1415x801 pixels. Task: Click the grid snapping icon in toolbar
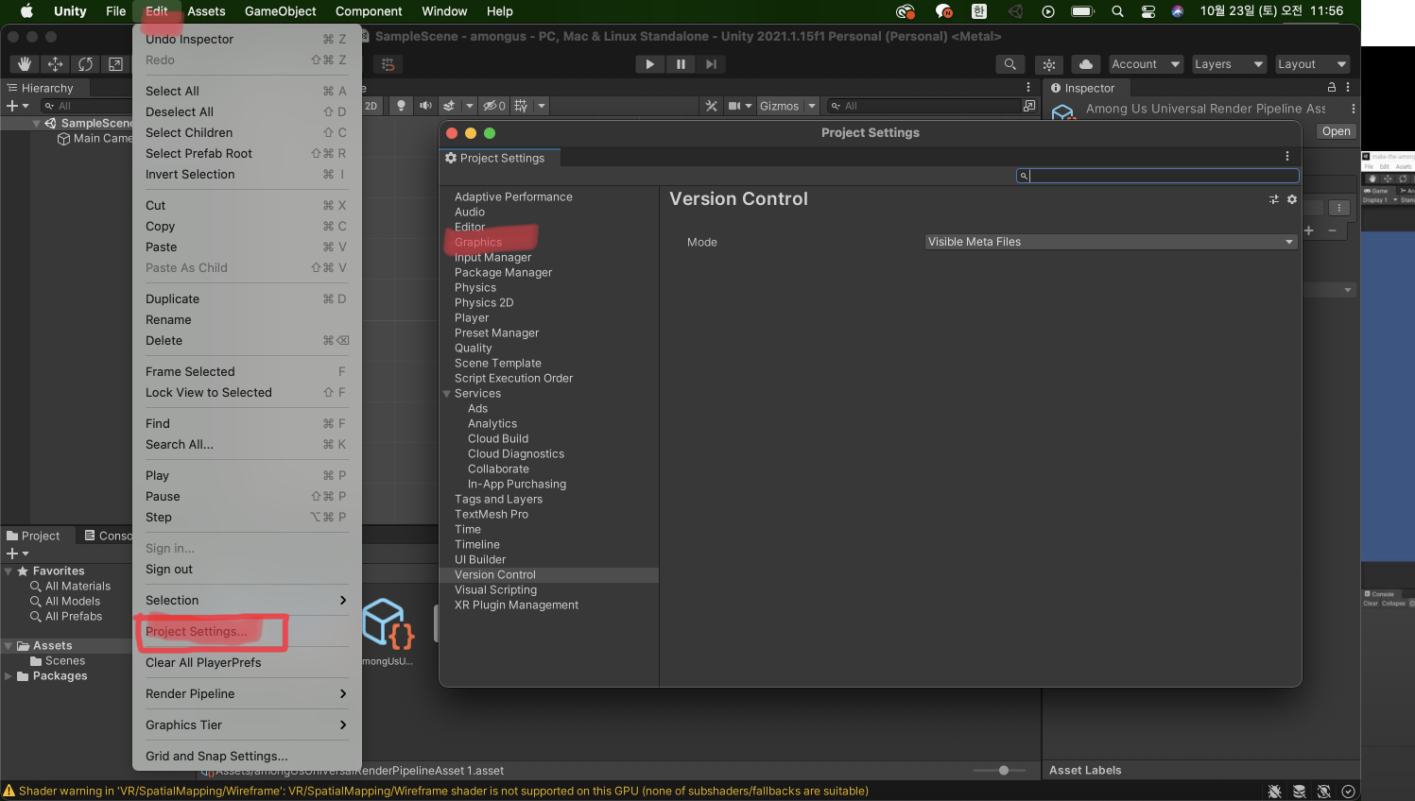(x=388, y=64)
